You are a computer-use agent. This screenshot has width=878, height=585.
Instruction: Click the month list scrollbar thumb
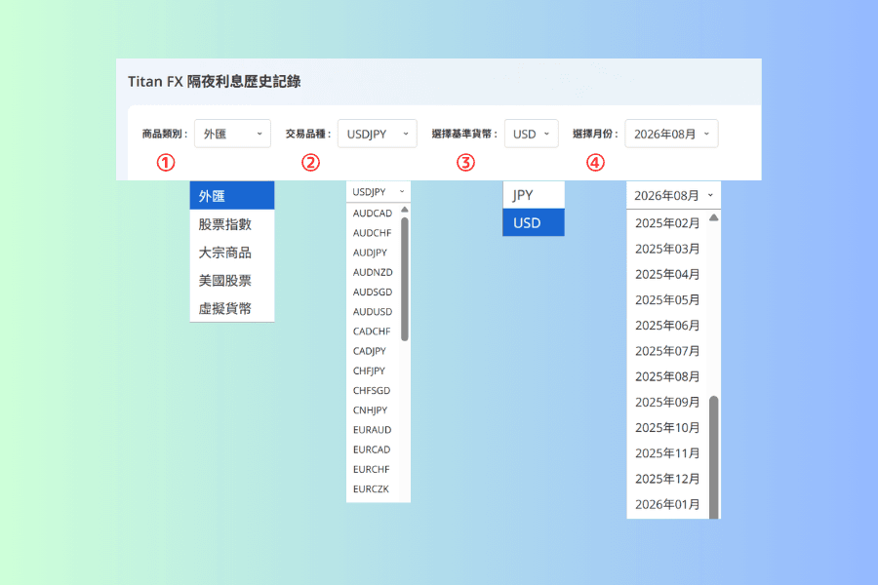(714, 457)
